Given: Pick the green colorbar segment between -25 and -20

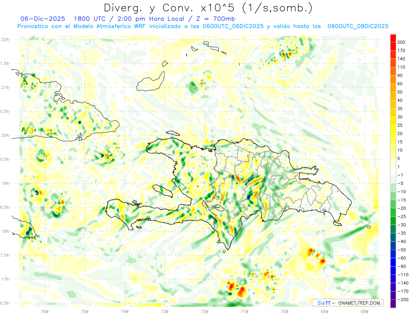Looking at the screenshot, I should click(x=393, y=213).
